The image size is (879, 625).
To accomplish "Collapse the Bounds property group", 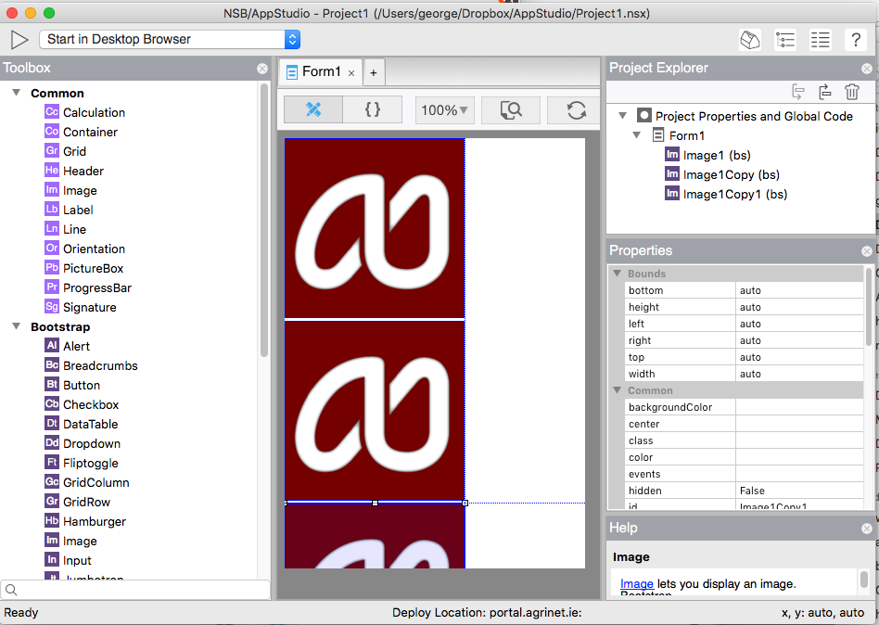I will click(x=618, y=274).
